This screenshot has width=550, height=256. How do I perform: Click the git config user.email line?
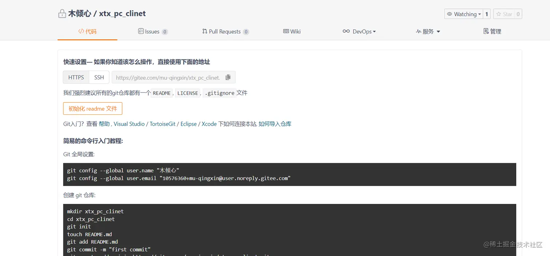pos(179,178)
